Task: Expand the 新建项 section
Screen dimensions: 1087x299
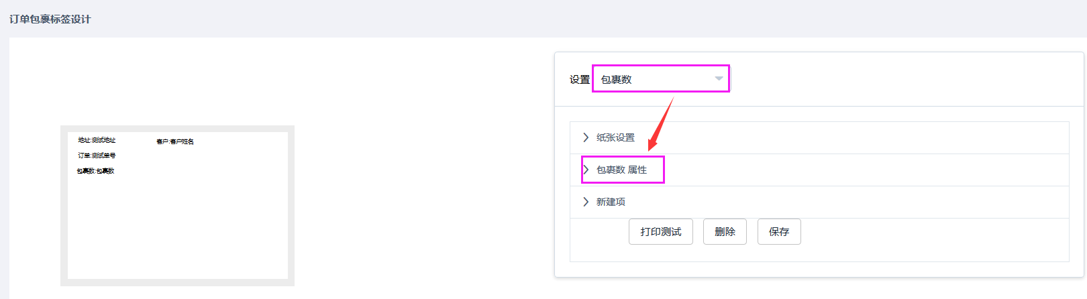Action: (611, 202)
